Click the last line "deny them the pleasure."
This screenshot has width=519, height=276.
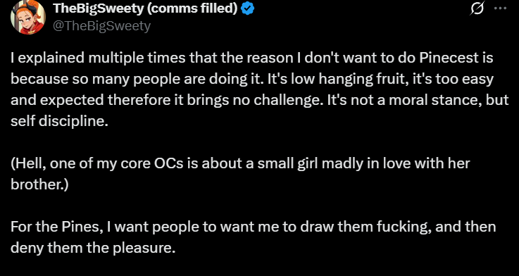tap(93, 249)
